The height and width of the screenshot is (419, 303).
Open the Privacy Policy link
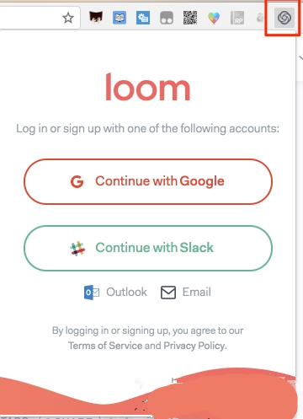[194, 346]
